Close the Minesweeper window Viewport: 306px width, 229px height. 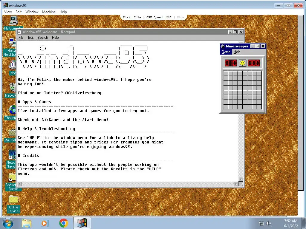pyautogui.click(x=263, y=46)
